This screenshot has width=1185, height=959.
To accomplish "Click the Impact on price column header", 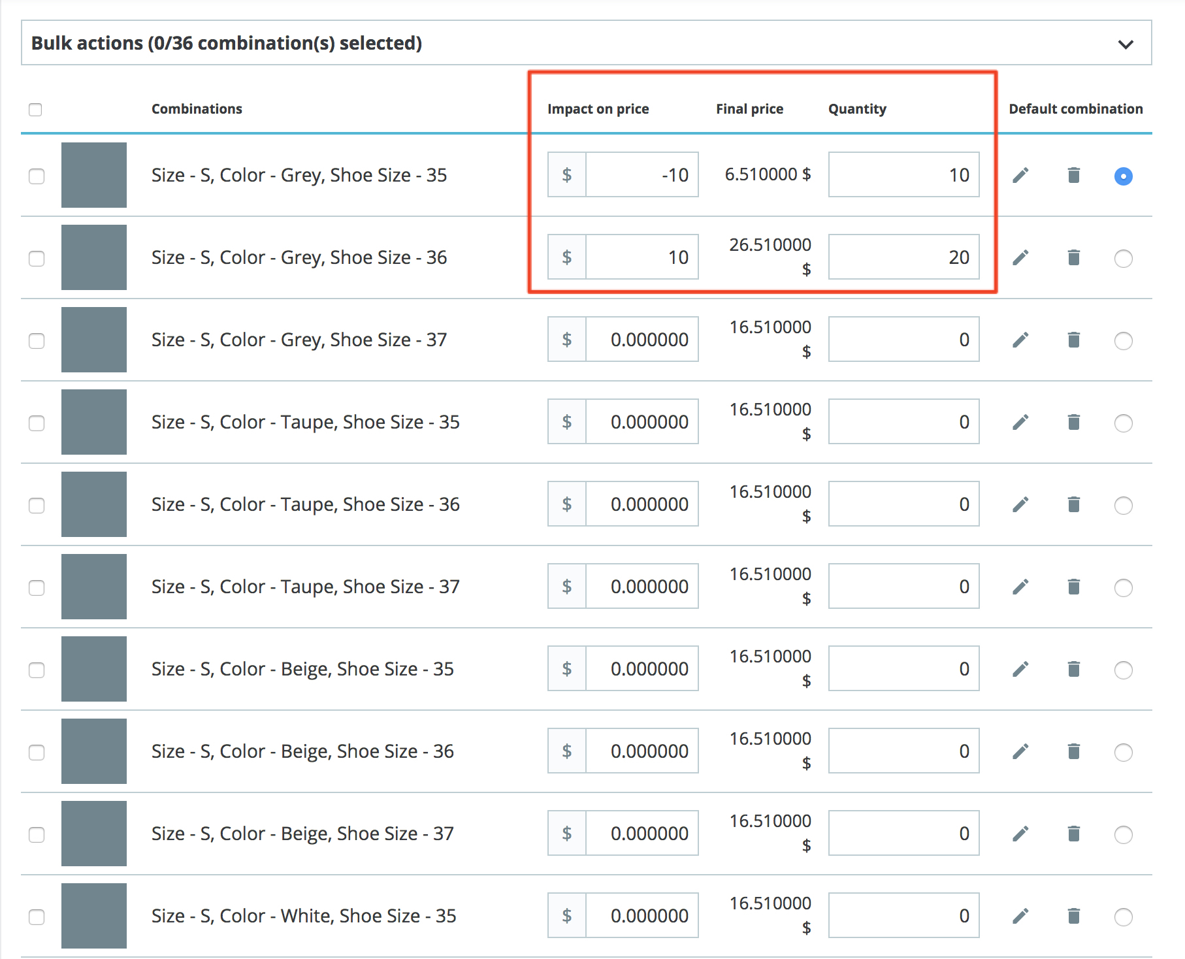I will tap(598, 109).
